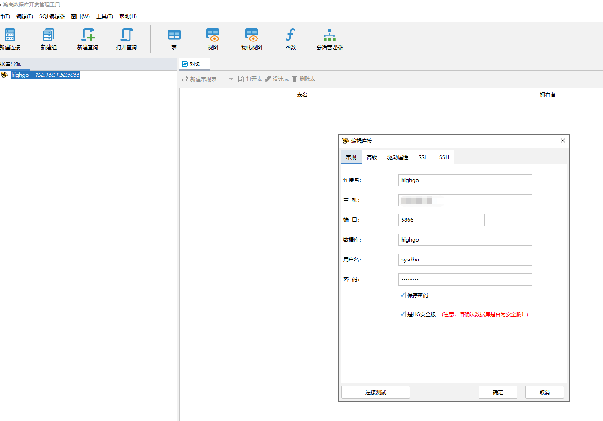Click the password (密码) field
This screenshot has width=603, height=421.
[x=465, y=280]
